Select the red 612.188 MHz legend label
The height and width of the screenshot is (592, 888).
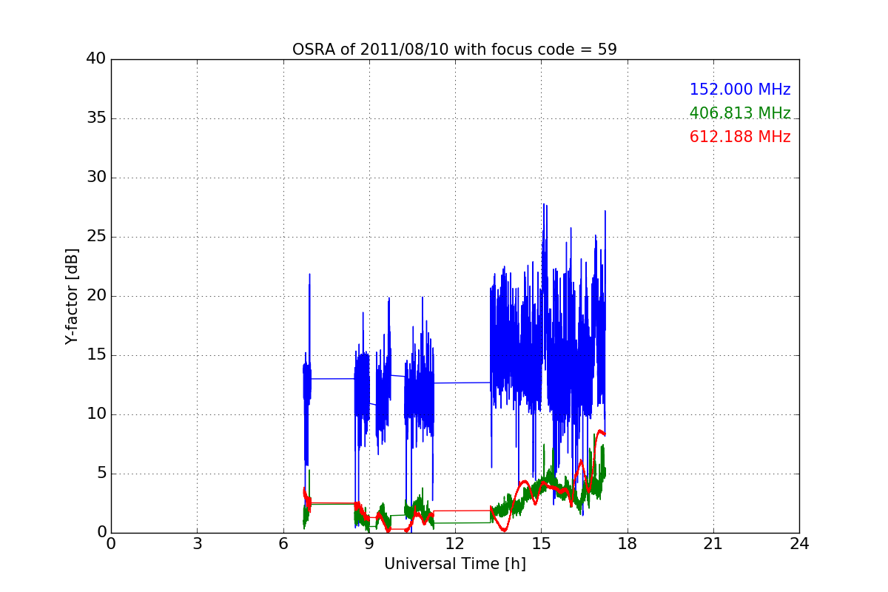740,137
